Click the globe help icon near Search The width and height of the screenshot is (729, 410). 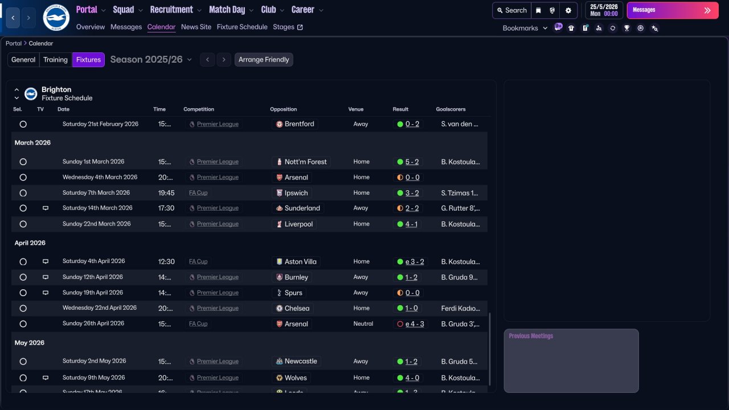coord(552,10)
